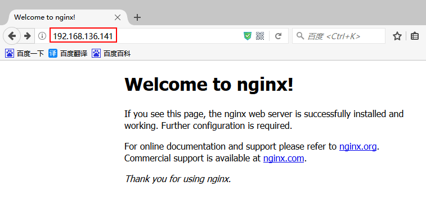Viewport: 426px width, 209px height.
Task: Follow the nginx.org link
Action: (x=358, y=147)
